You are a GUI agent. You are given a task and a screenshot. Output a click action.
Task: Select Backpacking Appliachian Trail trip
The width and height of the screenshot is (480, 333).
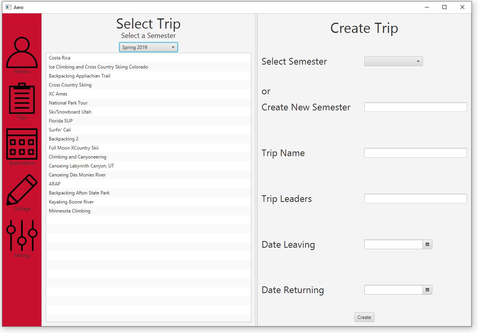(79, 76)
